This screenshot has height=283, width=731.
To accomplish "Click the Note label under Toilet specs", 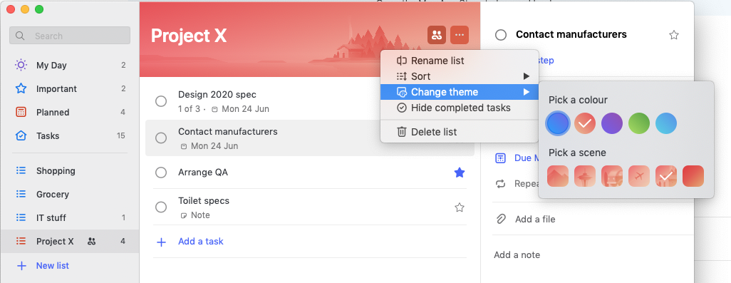I will point(200,215).
